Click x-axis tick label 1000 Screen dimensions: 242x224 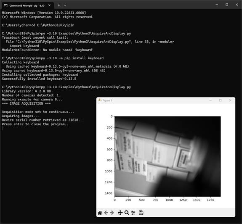pyautogui.click(x=169, y=200)
